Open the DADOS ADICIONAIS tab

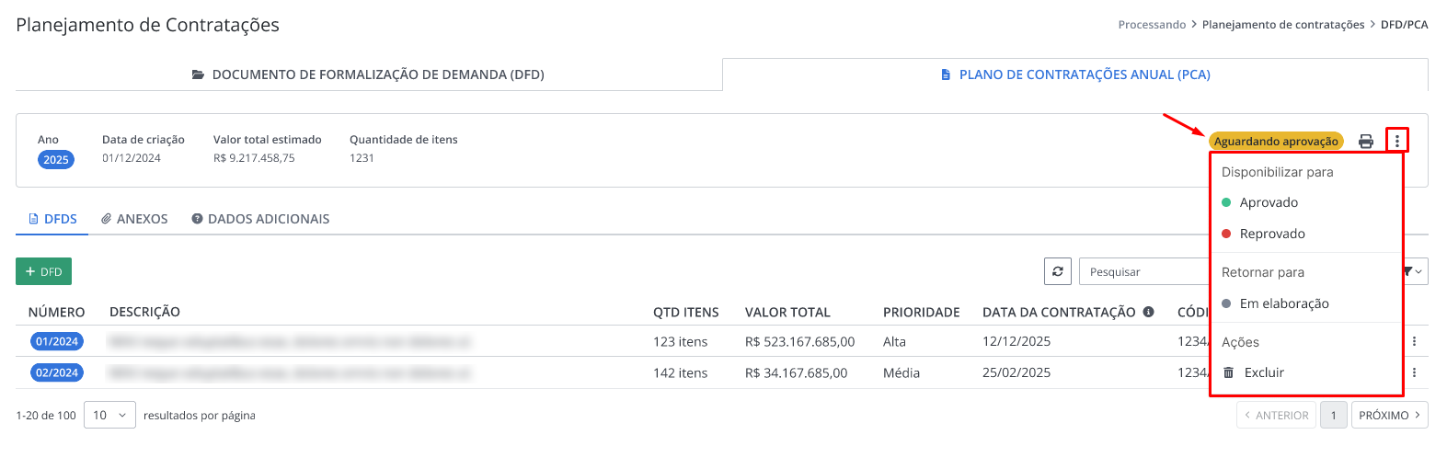pyautogui.click(x=260, y=219)
